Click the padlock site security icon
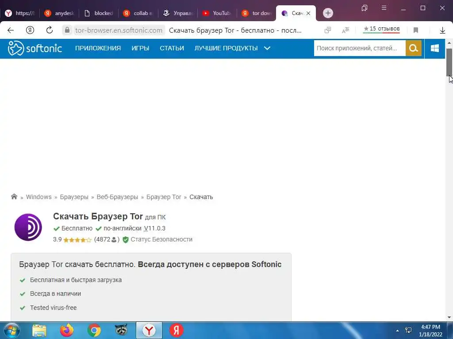 (x=67, y=30)
